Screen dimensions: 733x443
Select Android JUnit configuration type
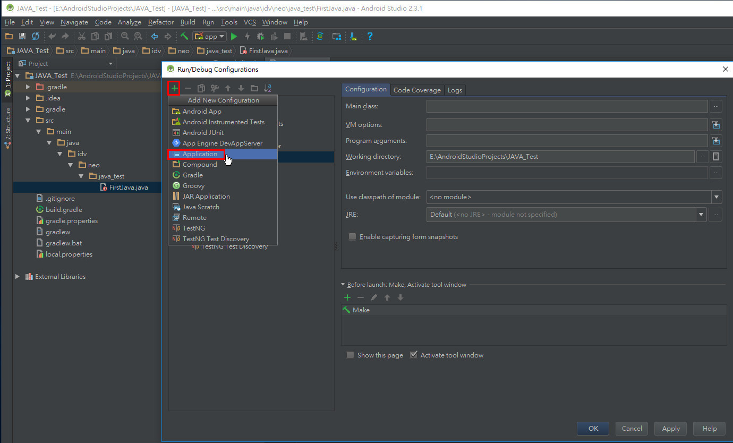pyautogui.click(x=223, y=133)
